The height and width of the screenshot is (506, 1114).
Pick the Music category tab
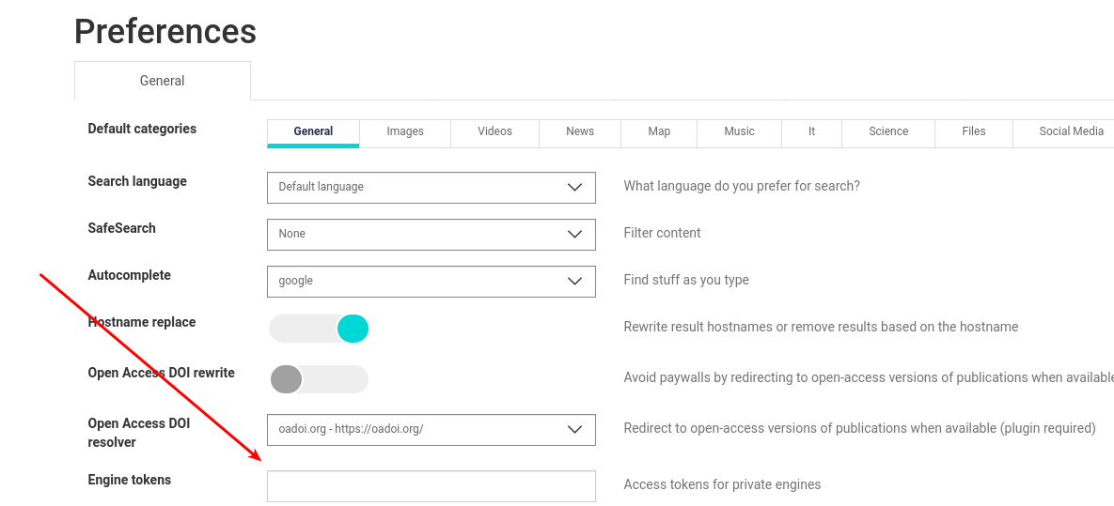click(739, 131)
